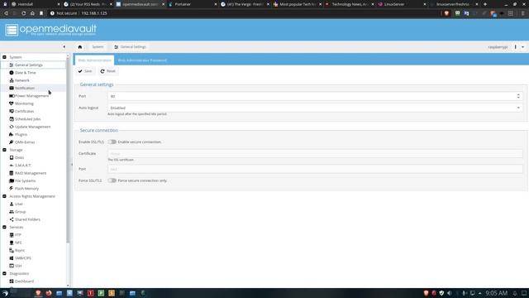Open a new browser tab
Viewport: 529px width, 298px height.
point(485,4)
